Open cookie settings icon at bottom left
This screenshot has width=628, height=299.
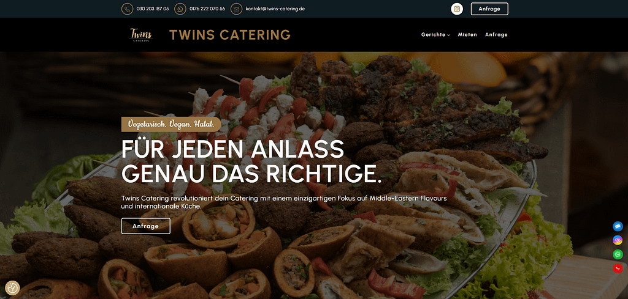pos(12,287)
